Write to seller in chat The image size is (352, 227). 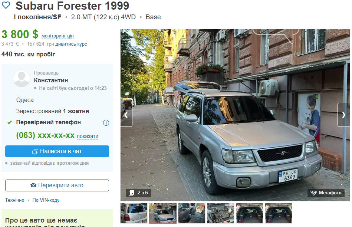[57, 151]
